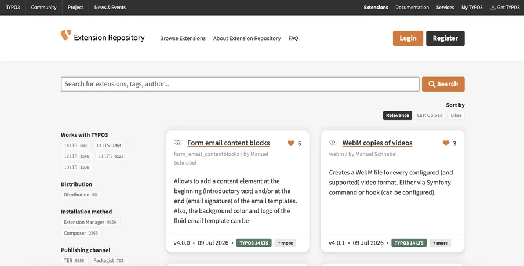Click 'form_email_contentblocks / by Manuel Schnabel' text
524x266 pixels.
pos(221,158)
